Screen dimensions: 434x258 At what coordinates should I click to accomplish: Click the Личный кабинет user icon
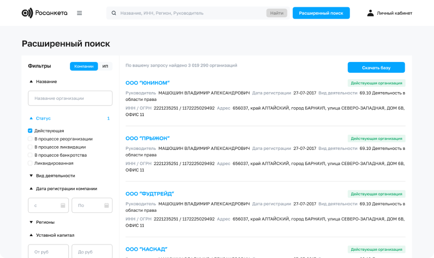click(370, 13)
